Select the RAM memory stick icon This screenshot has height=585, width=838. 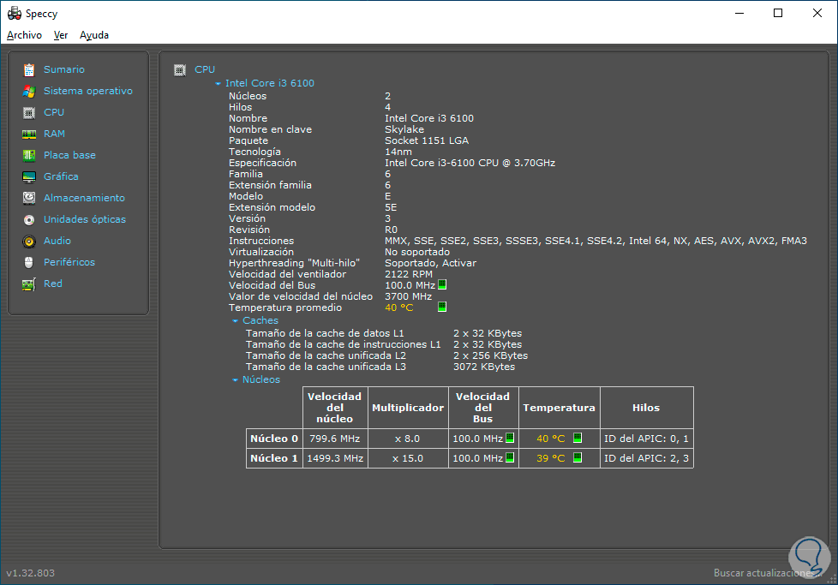(x=29, y=134)
